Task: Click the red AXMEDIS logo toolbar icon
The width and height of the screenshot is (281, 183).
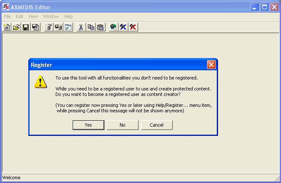Action: [x=133, y=27]
